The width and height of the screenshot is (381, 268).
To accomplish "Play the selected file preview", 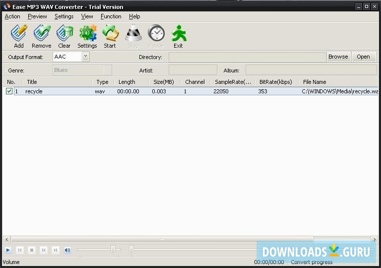I will pos(8,250).
